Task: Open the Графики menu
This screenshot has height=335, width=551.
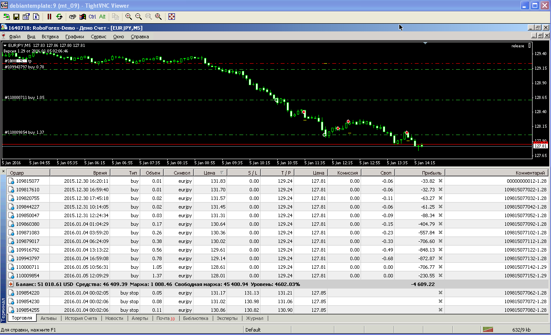Action: (x=75, y=37)
